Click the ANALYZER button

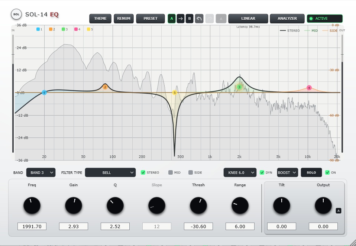287,19
